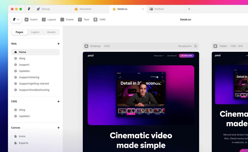Switch to the Assets panel tab
Image resolution: width=248 pixels, height=152 pixels.
click(x=51, y=32)
